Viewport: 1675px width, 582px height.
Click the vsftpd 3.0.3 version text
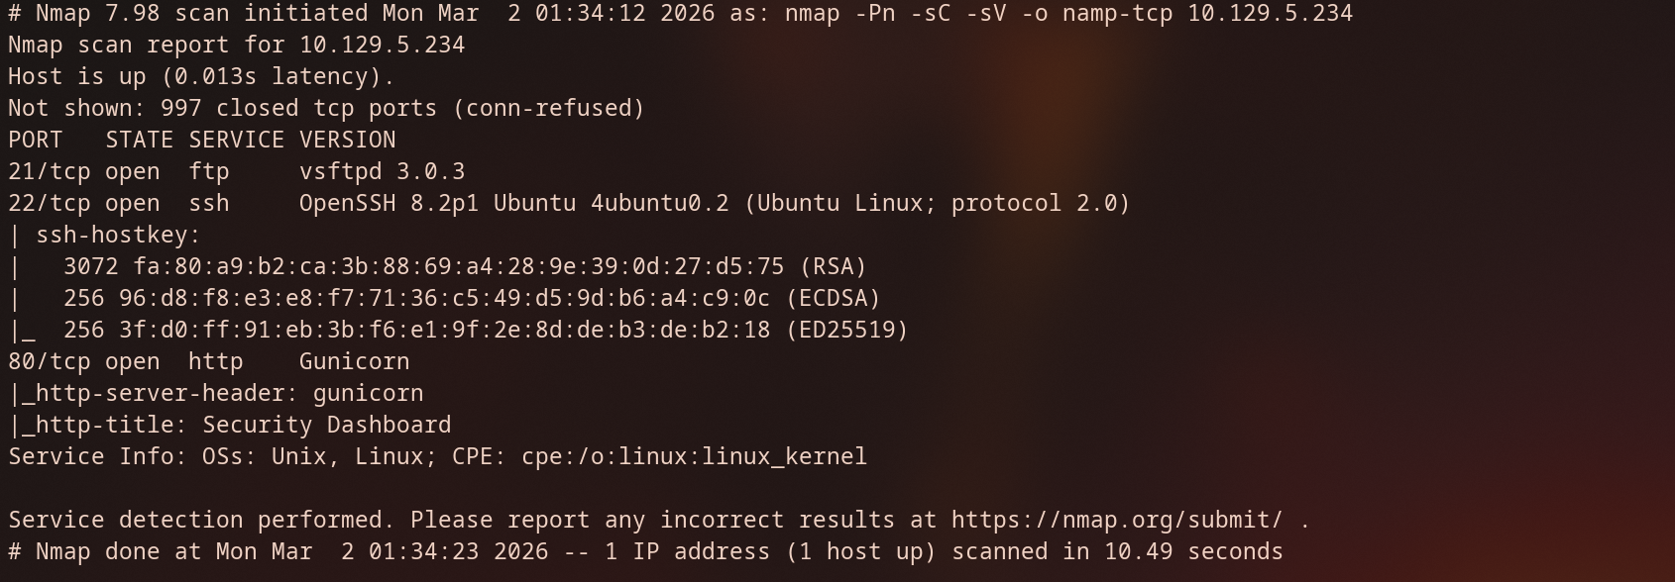[382, 171]
